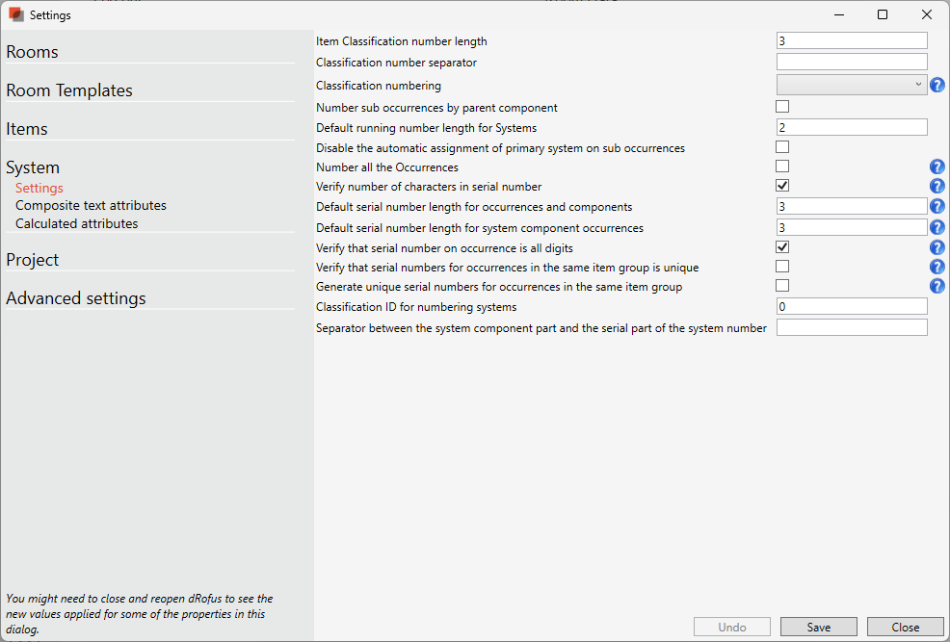Click the Classification number separator field
950x642 pixels.
click(x=852, y=63)
